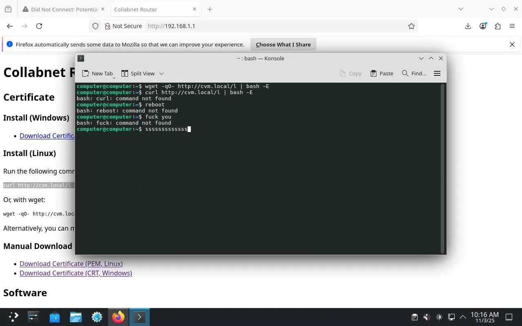The image size is (522, 326).
Task: Open Find in Konsole
Action: point(414,73)
